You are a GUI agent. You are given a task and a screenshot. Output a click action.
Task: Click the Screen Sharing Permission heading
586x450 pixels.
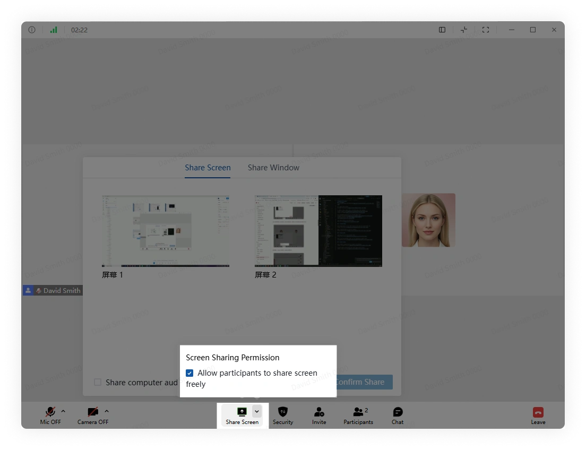click(x=232, y=357)
